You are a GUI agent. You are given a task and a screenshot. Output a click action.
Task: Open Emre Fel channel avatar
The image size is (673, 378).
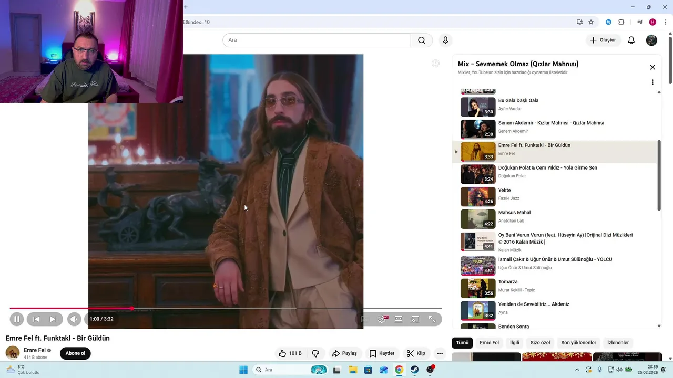[x=13, y=353]
